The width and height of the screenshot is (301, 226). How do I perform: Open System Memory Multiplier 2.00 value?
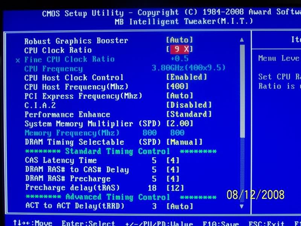179,124
